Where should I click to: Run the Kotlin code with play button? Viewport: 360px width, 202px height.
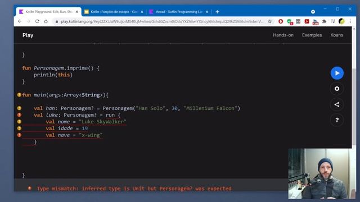click(337, 73)
